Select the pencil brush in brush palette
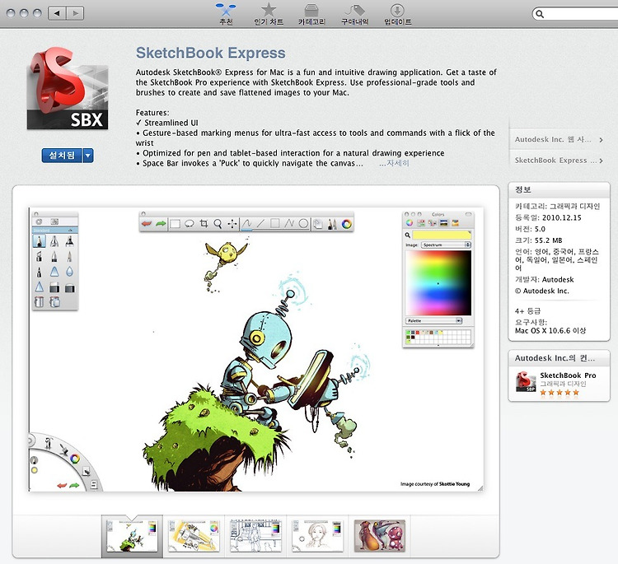 click(x=39, y=241)
